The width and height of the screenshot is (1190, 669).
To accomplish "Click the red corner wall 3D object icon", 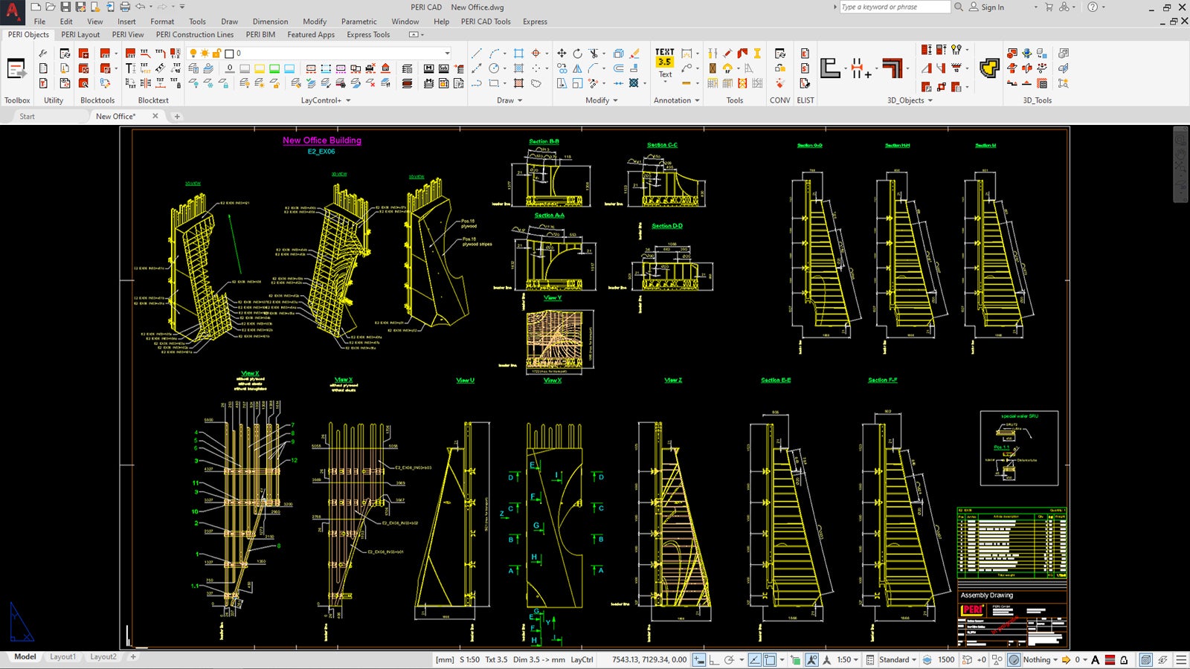I will click(892, 68).
